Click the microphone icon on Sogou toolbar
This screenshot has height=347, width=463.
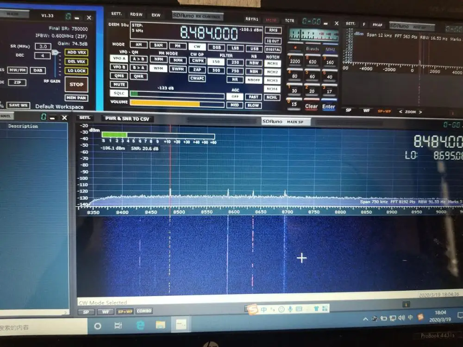coord(290,309)
